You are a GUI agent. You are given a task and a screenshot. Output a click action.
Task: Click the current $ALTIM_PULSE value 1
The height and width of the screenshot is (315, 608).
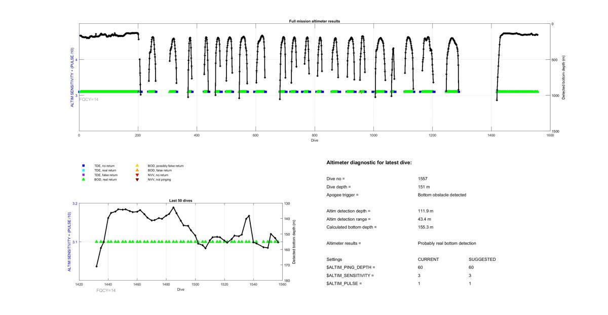(x=420, y=284)
